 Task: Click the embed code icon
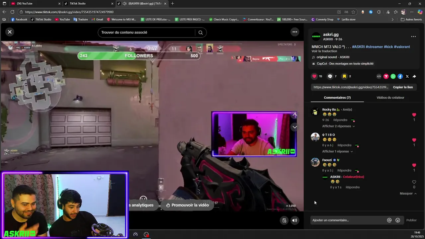pos(379,76)
